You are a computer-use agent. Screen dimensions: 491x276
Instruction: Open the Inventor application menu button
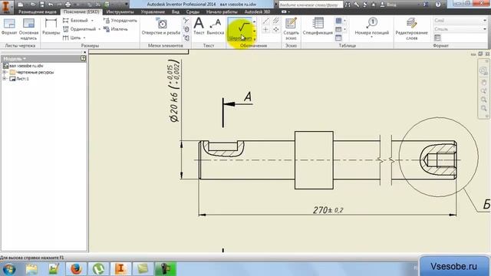[6, 6]
